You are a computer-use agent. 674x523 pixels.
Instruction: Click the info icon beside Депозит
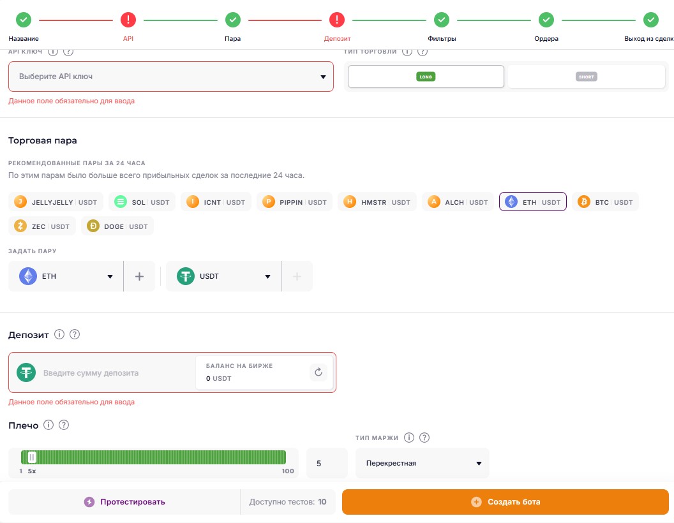point(59,334)
